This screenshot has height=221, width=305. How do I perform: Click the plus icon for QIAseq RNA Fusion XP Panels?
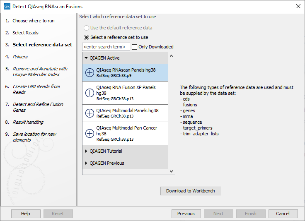pos(90,93)
